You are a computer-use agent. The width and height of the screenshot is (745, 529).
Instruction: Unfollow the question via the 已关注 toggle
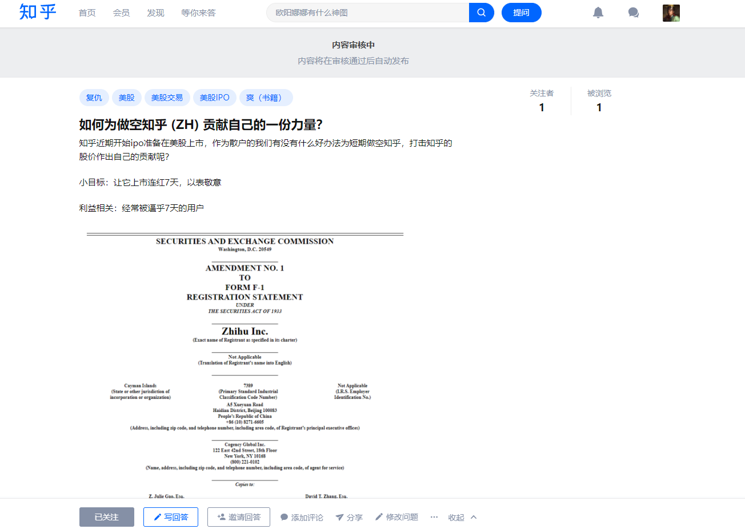[x=106, y=517]
